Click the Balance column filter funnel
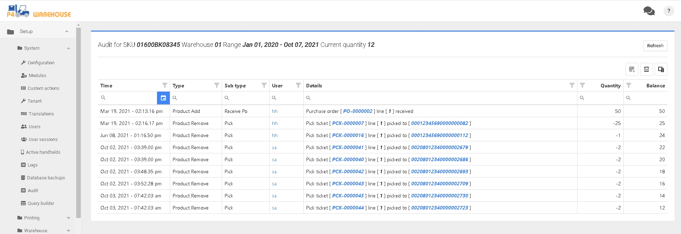Screen dimensions: 681x234 coord(629,85)
